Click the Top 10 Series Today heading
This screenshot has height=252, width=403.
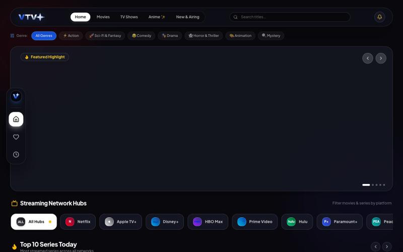click(48, 244)
